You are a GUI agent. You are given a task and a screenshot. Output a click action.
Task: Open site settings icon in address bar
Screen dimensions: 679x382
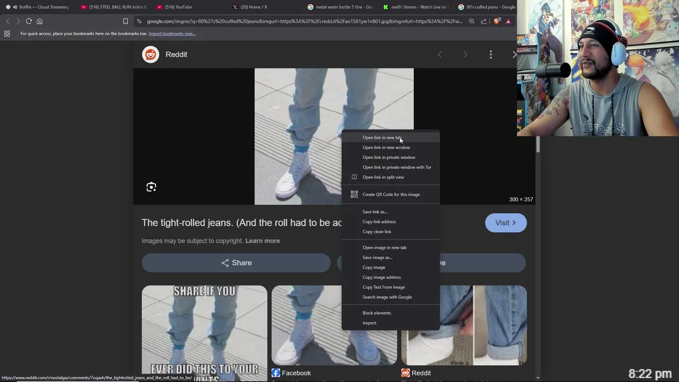tap(139, 21)
